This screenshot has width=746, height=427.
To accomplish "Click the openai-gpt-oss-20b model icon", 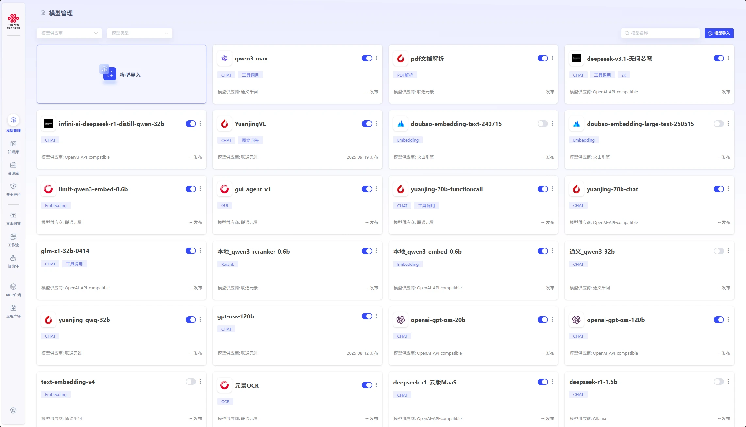I will pos(401,320).
